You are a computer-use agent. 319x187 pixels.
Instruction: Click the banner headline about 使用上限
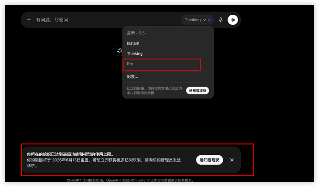tap(70, 154)
